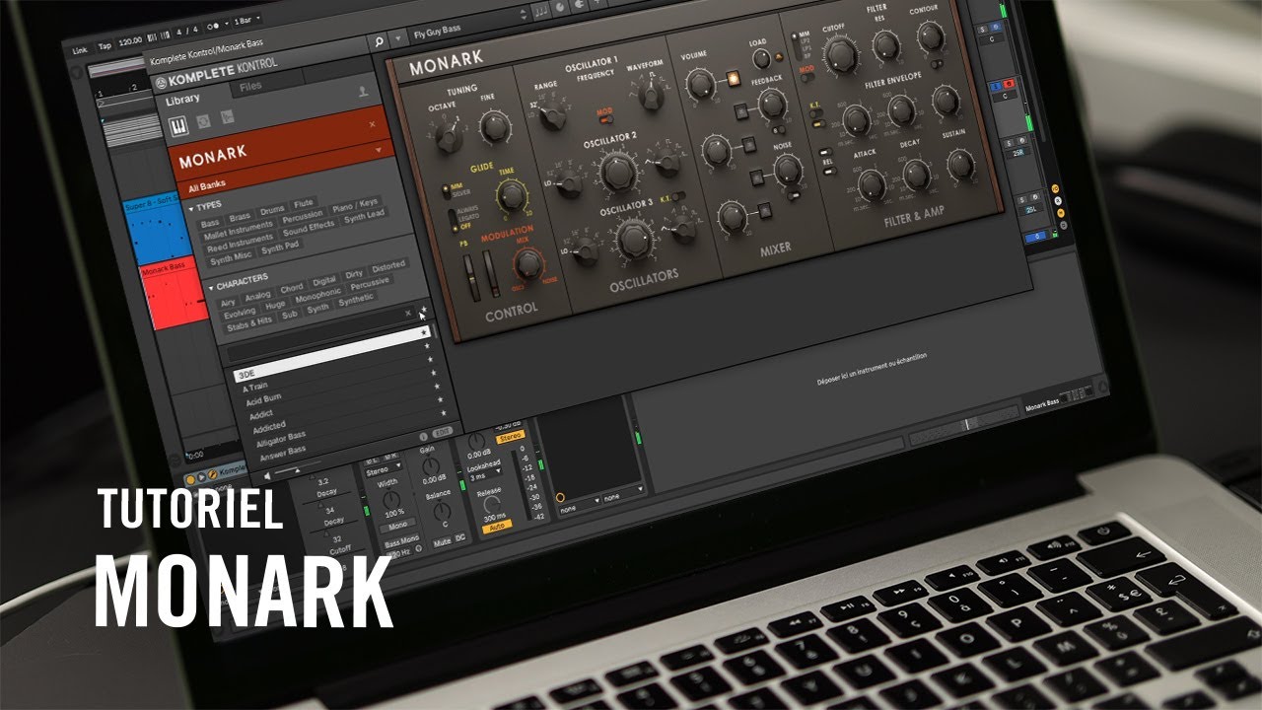Toggle the Feedback mixer on button
1262x710 pixels.
pyautogui.click(x=739, y=109)
